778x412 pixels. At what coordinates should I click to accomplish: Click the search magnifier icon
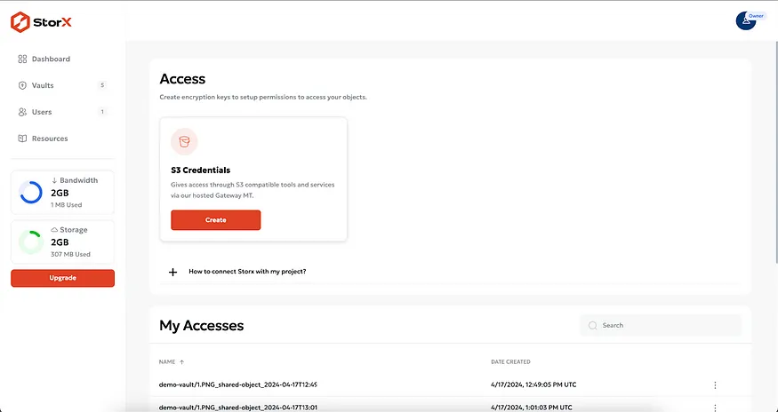point(593,326)
